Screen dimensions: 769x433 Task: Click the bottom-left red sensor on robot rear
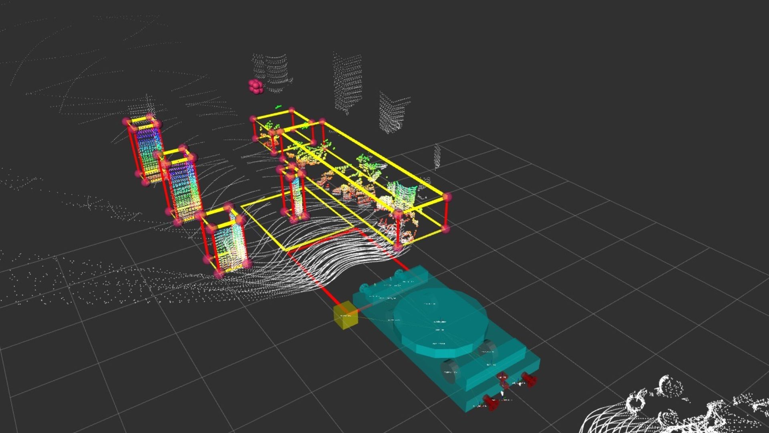(491, 402)
